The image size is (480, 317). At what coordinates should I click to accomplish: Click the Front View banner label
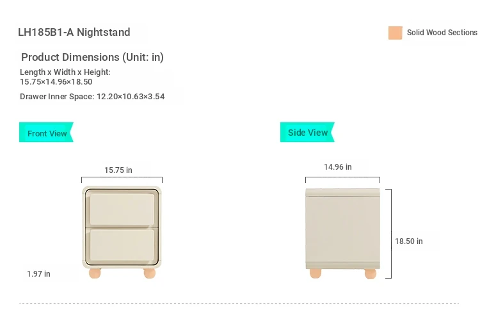pyautogui.click(x=46, y=133)
